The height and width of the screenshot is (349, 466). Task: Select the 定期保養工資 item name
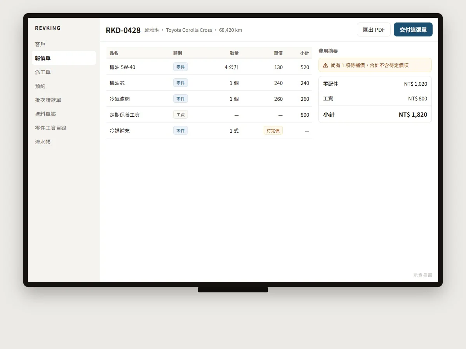tap(125, 115)
